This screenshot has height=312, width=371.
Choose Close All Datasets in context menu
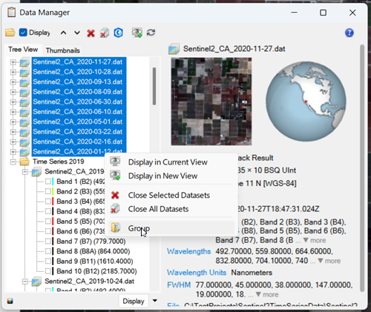click(x=171, y=209)
